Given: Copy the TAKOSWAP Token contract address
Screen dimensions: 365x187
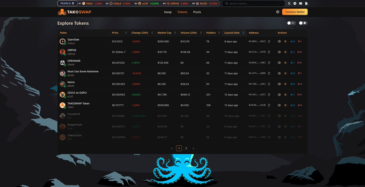Looking at the screenshot, I should pyautogui.click(x=269, y=105).
